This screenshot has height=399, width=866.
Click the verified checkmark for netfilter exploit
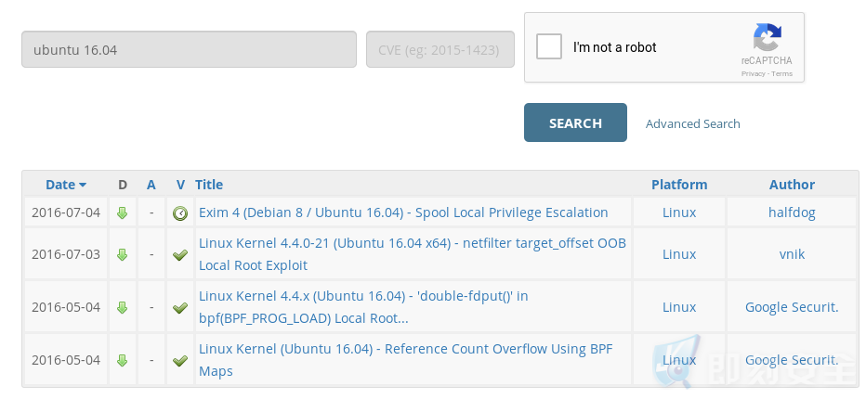180,255
